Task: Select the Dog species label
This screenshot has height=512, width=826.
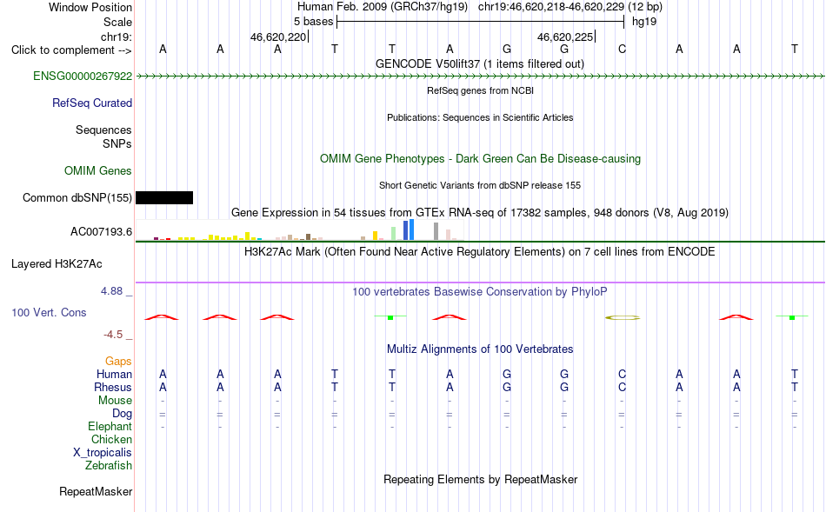Action: (x=122, y=414)
